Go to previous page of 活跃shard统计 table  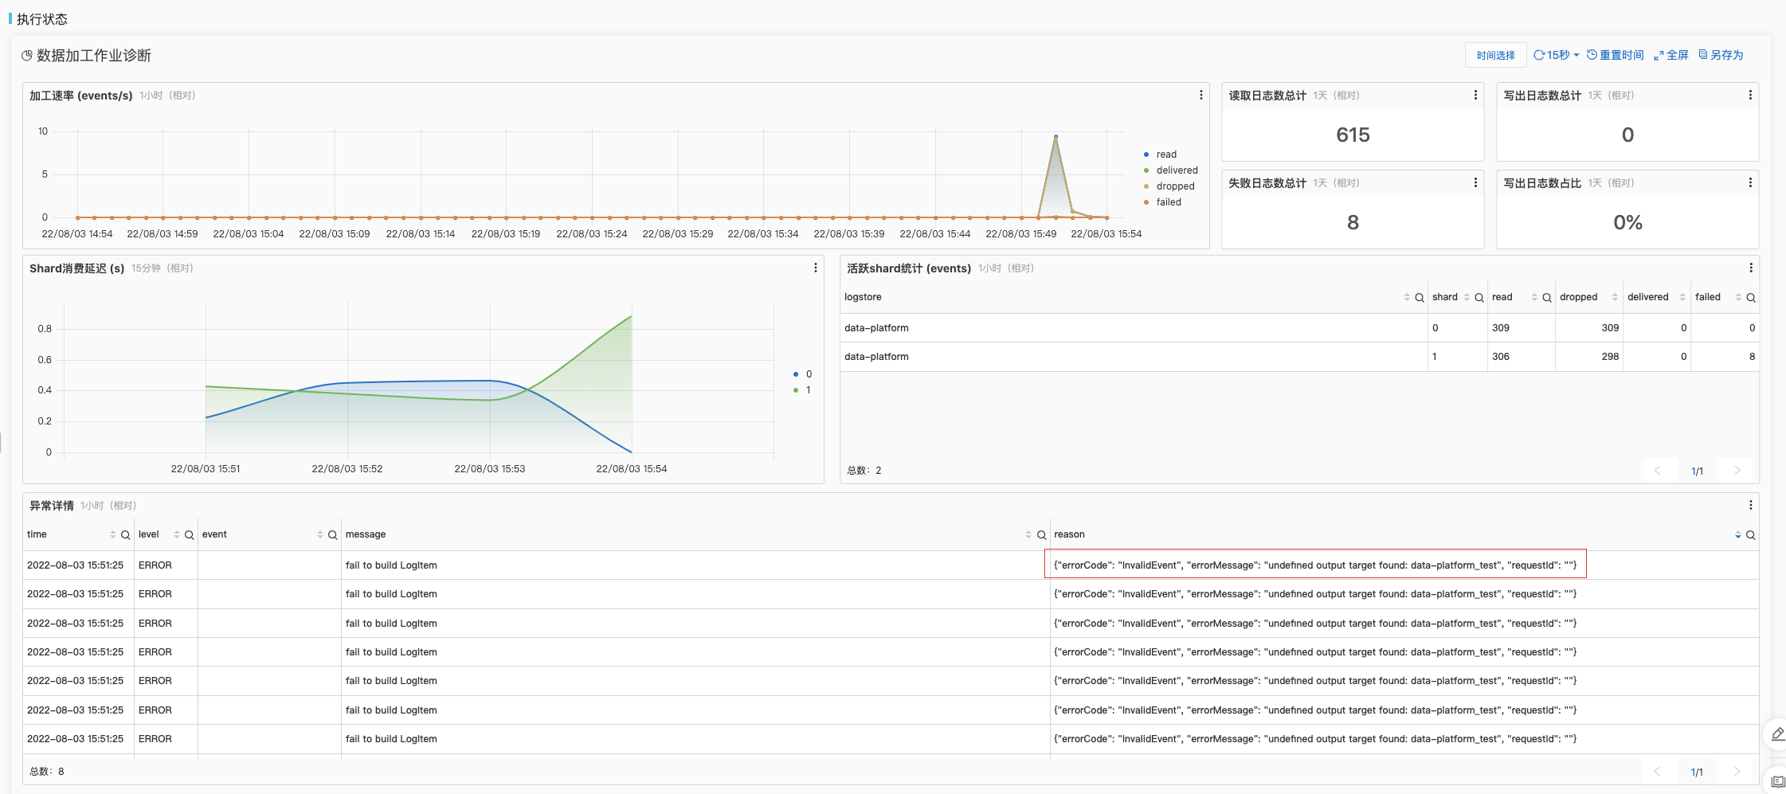click(x=1658, y=471)
